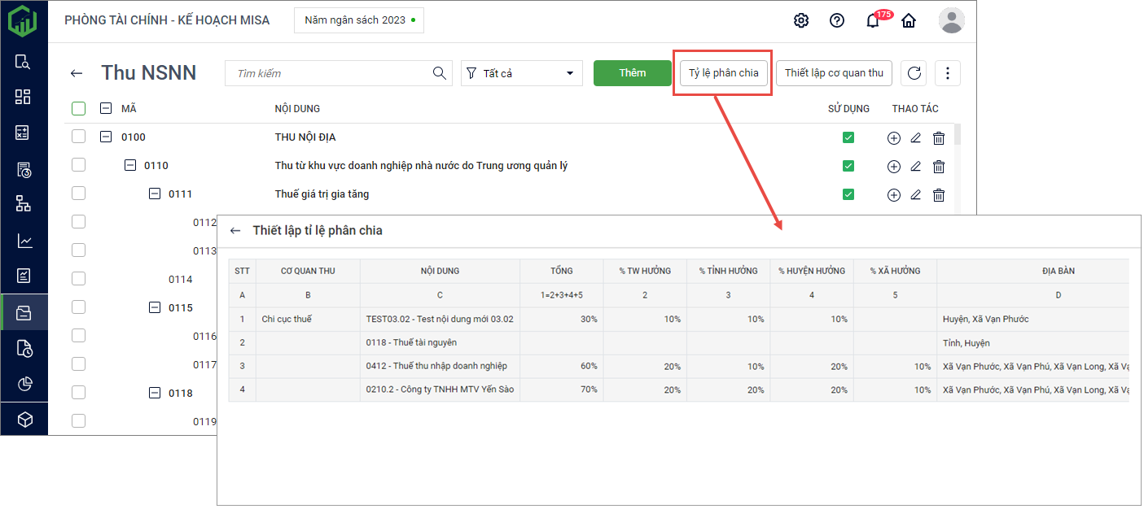Toggle the select-all header checkbox
1144x509 pixels.
tap(78, 108)
